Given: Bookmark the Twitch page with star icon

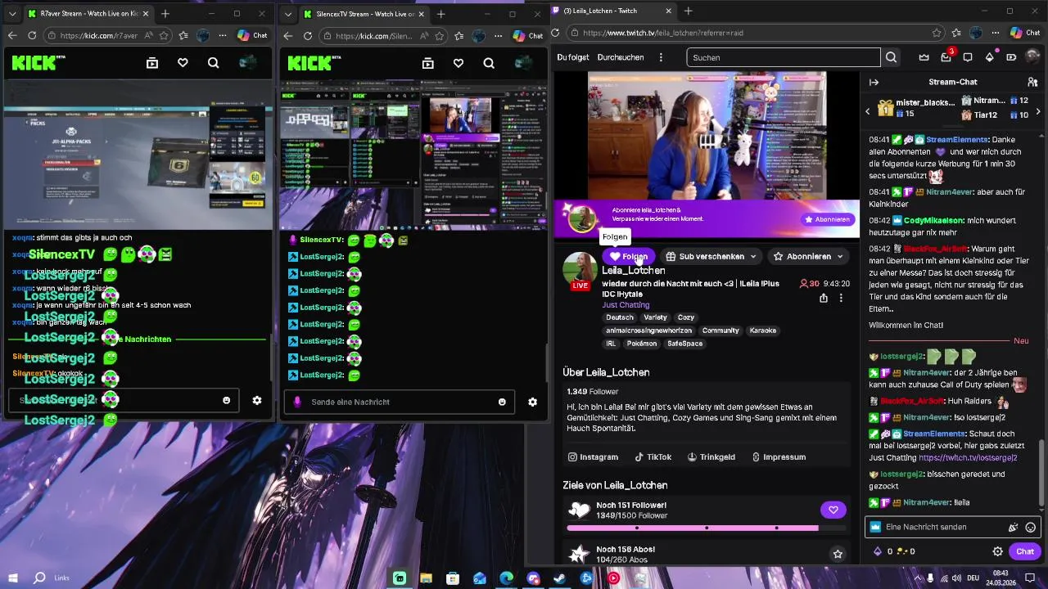Looking at the screenshot, I should [x=936, y=33].
